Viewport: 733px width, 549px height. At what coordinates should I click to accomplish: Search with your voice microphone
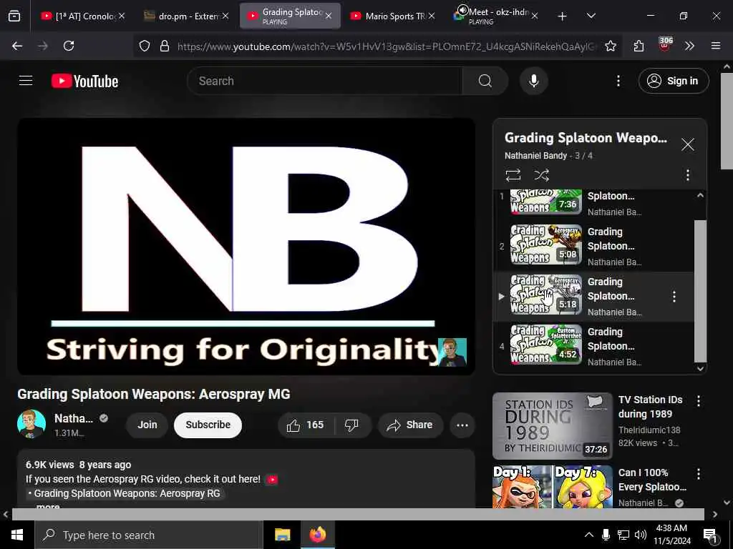point(533,81)
